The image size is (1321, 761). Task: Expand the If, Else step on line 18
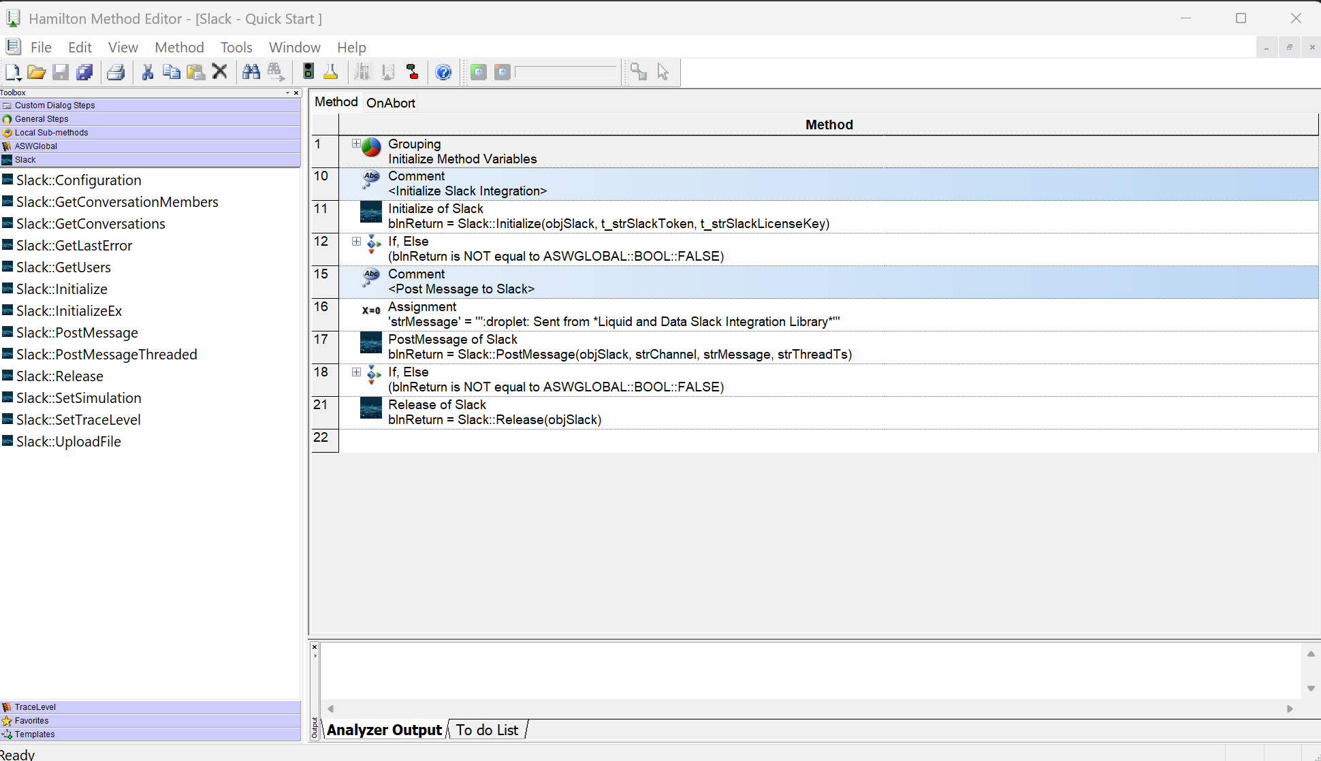point(356,372)
